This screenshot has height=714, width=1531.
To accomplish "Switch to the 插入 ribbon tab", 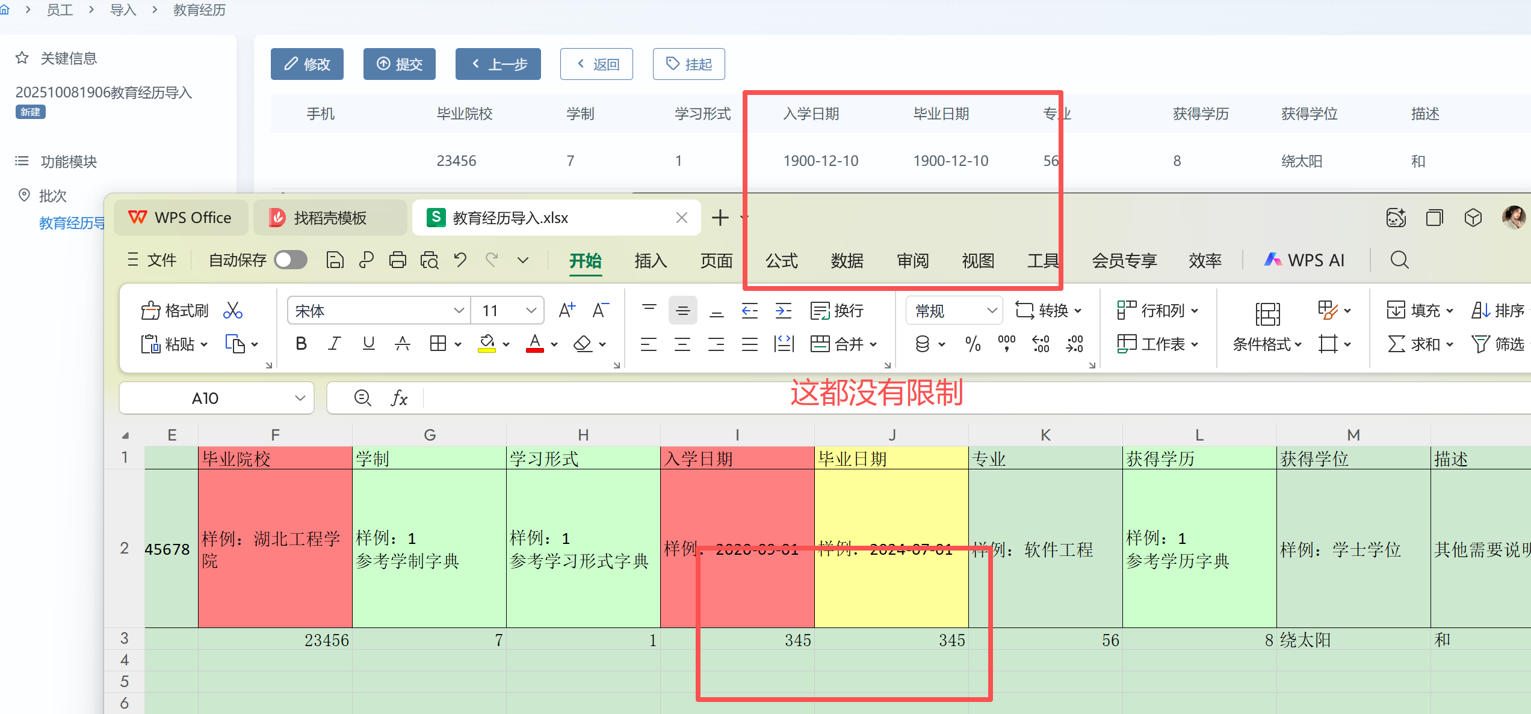I will point(651,260).
